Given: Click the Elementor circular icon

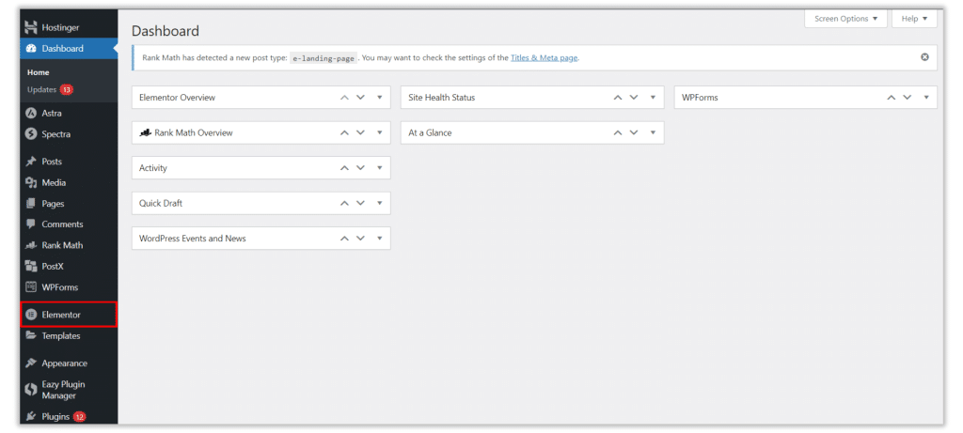Looking at the screenshot, I should click(31, 315).
